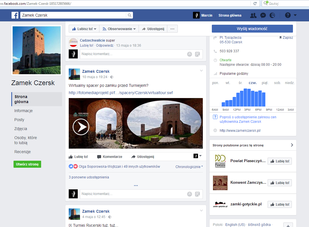Select Zdjęcia in the left sidebar
The image size is (309, 227).
[x=21, y=129]
